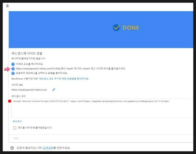Click the '애드센스에 사이트 연결' heading
196x154 pixels.
coord(27,53)
